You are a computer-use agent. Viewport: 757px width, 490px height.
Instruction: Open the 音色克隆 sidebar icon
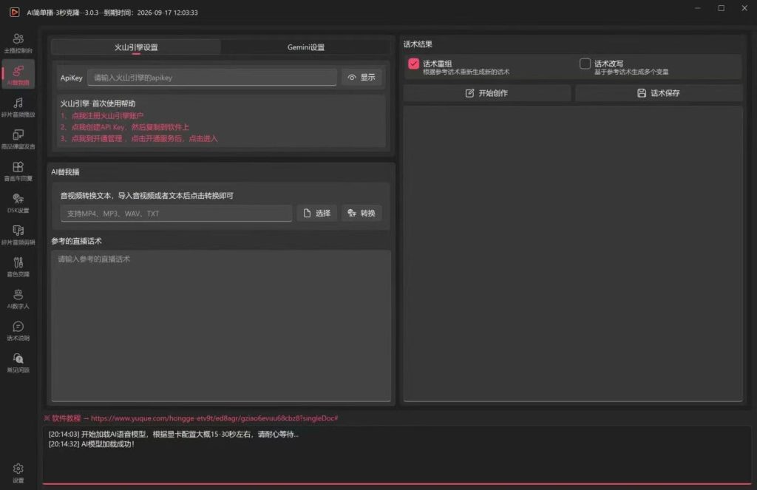18,267
